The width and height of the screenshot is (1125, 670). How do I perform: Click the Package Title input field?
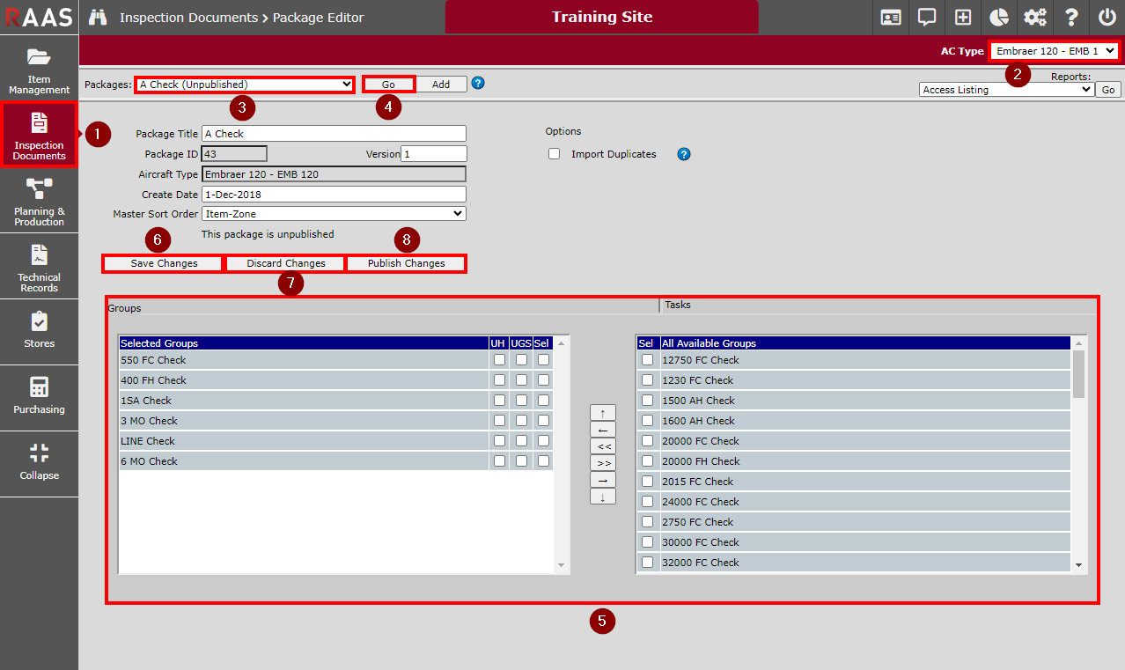[334, 134]
